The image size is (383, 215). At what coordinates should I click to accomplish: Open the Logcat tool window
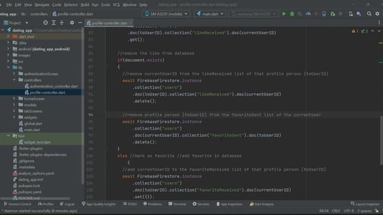click(67, 204)
